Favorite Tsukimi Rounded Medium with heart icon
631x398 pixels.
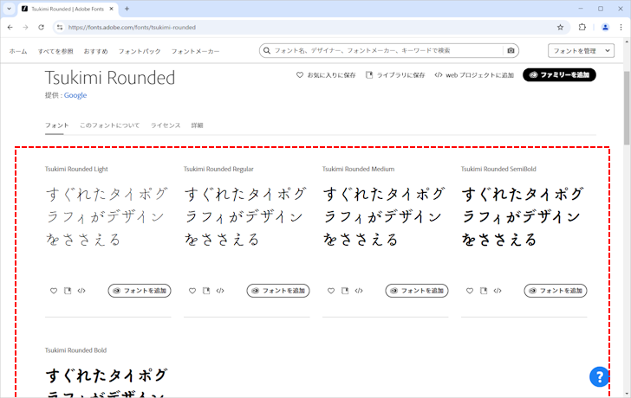(331, 291)
